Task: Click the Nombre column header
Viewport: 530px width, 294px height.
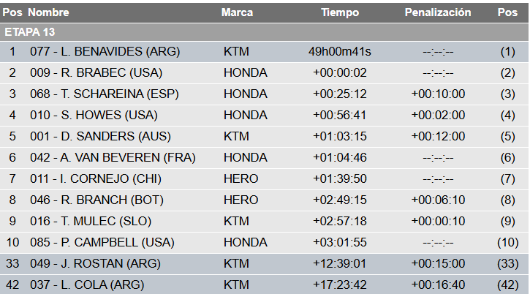Action: [x=49, y=13]
